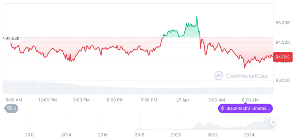Screen dimensions: 298x139
Task: Click the 27 Apr date axis label
Action: click(x=182, y=100)
